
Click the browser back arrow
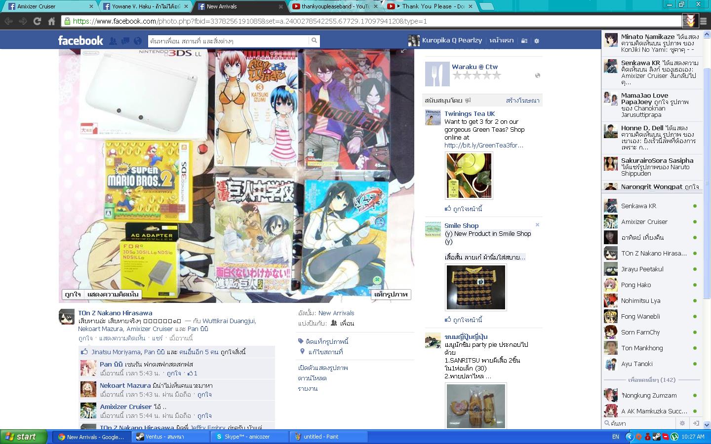8,21
